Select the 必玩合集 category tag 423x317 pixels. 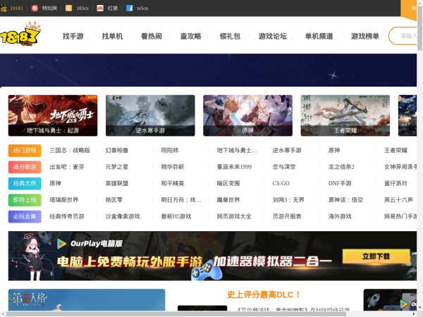click(x=25, y=216)
